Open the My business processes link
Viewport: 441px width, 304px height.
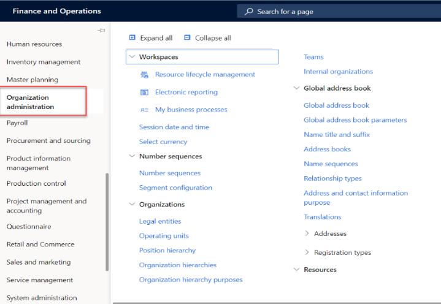[x=191, y=110]
